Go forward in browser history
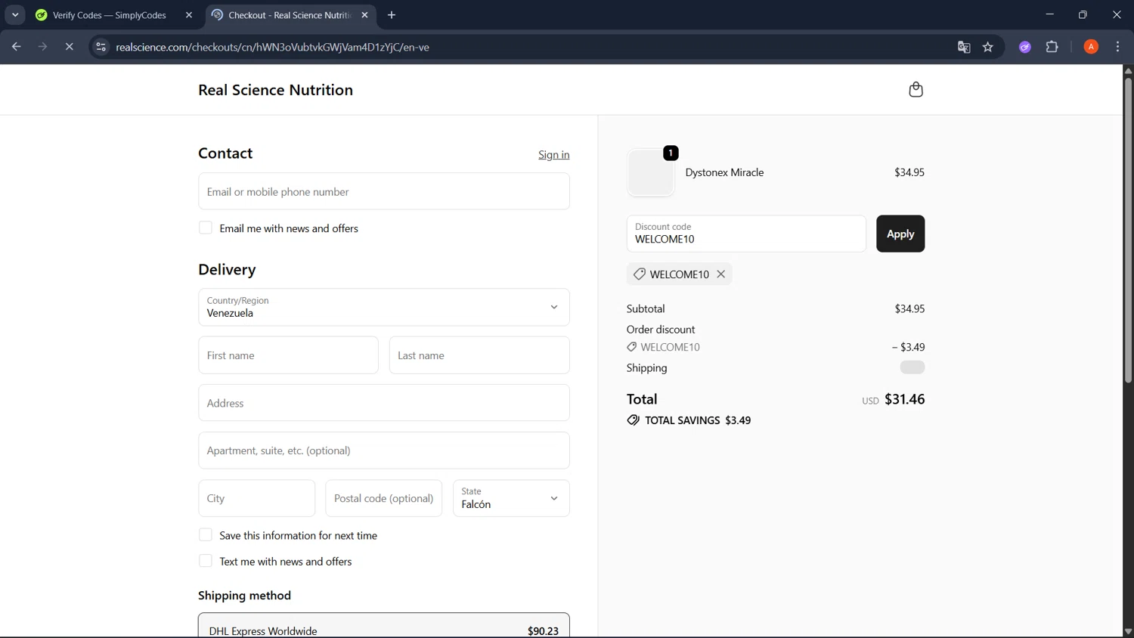This screenshot has height=638, width=1134. (x=43, y=47)
